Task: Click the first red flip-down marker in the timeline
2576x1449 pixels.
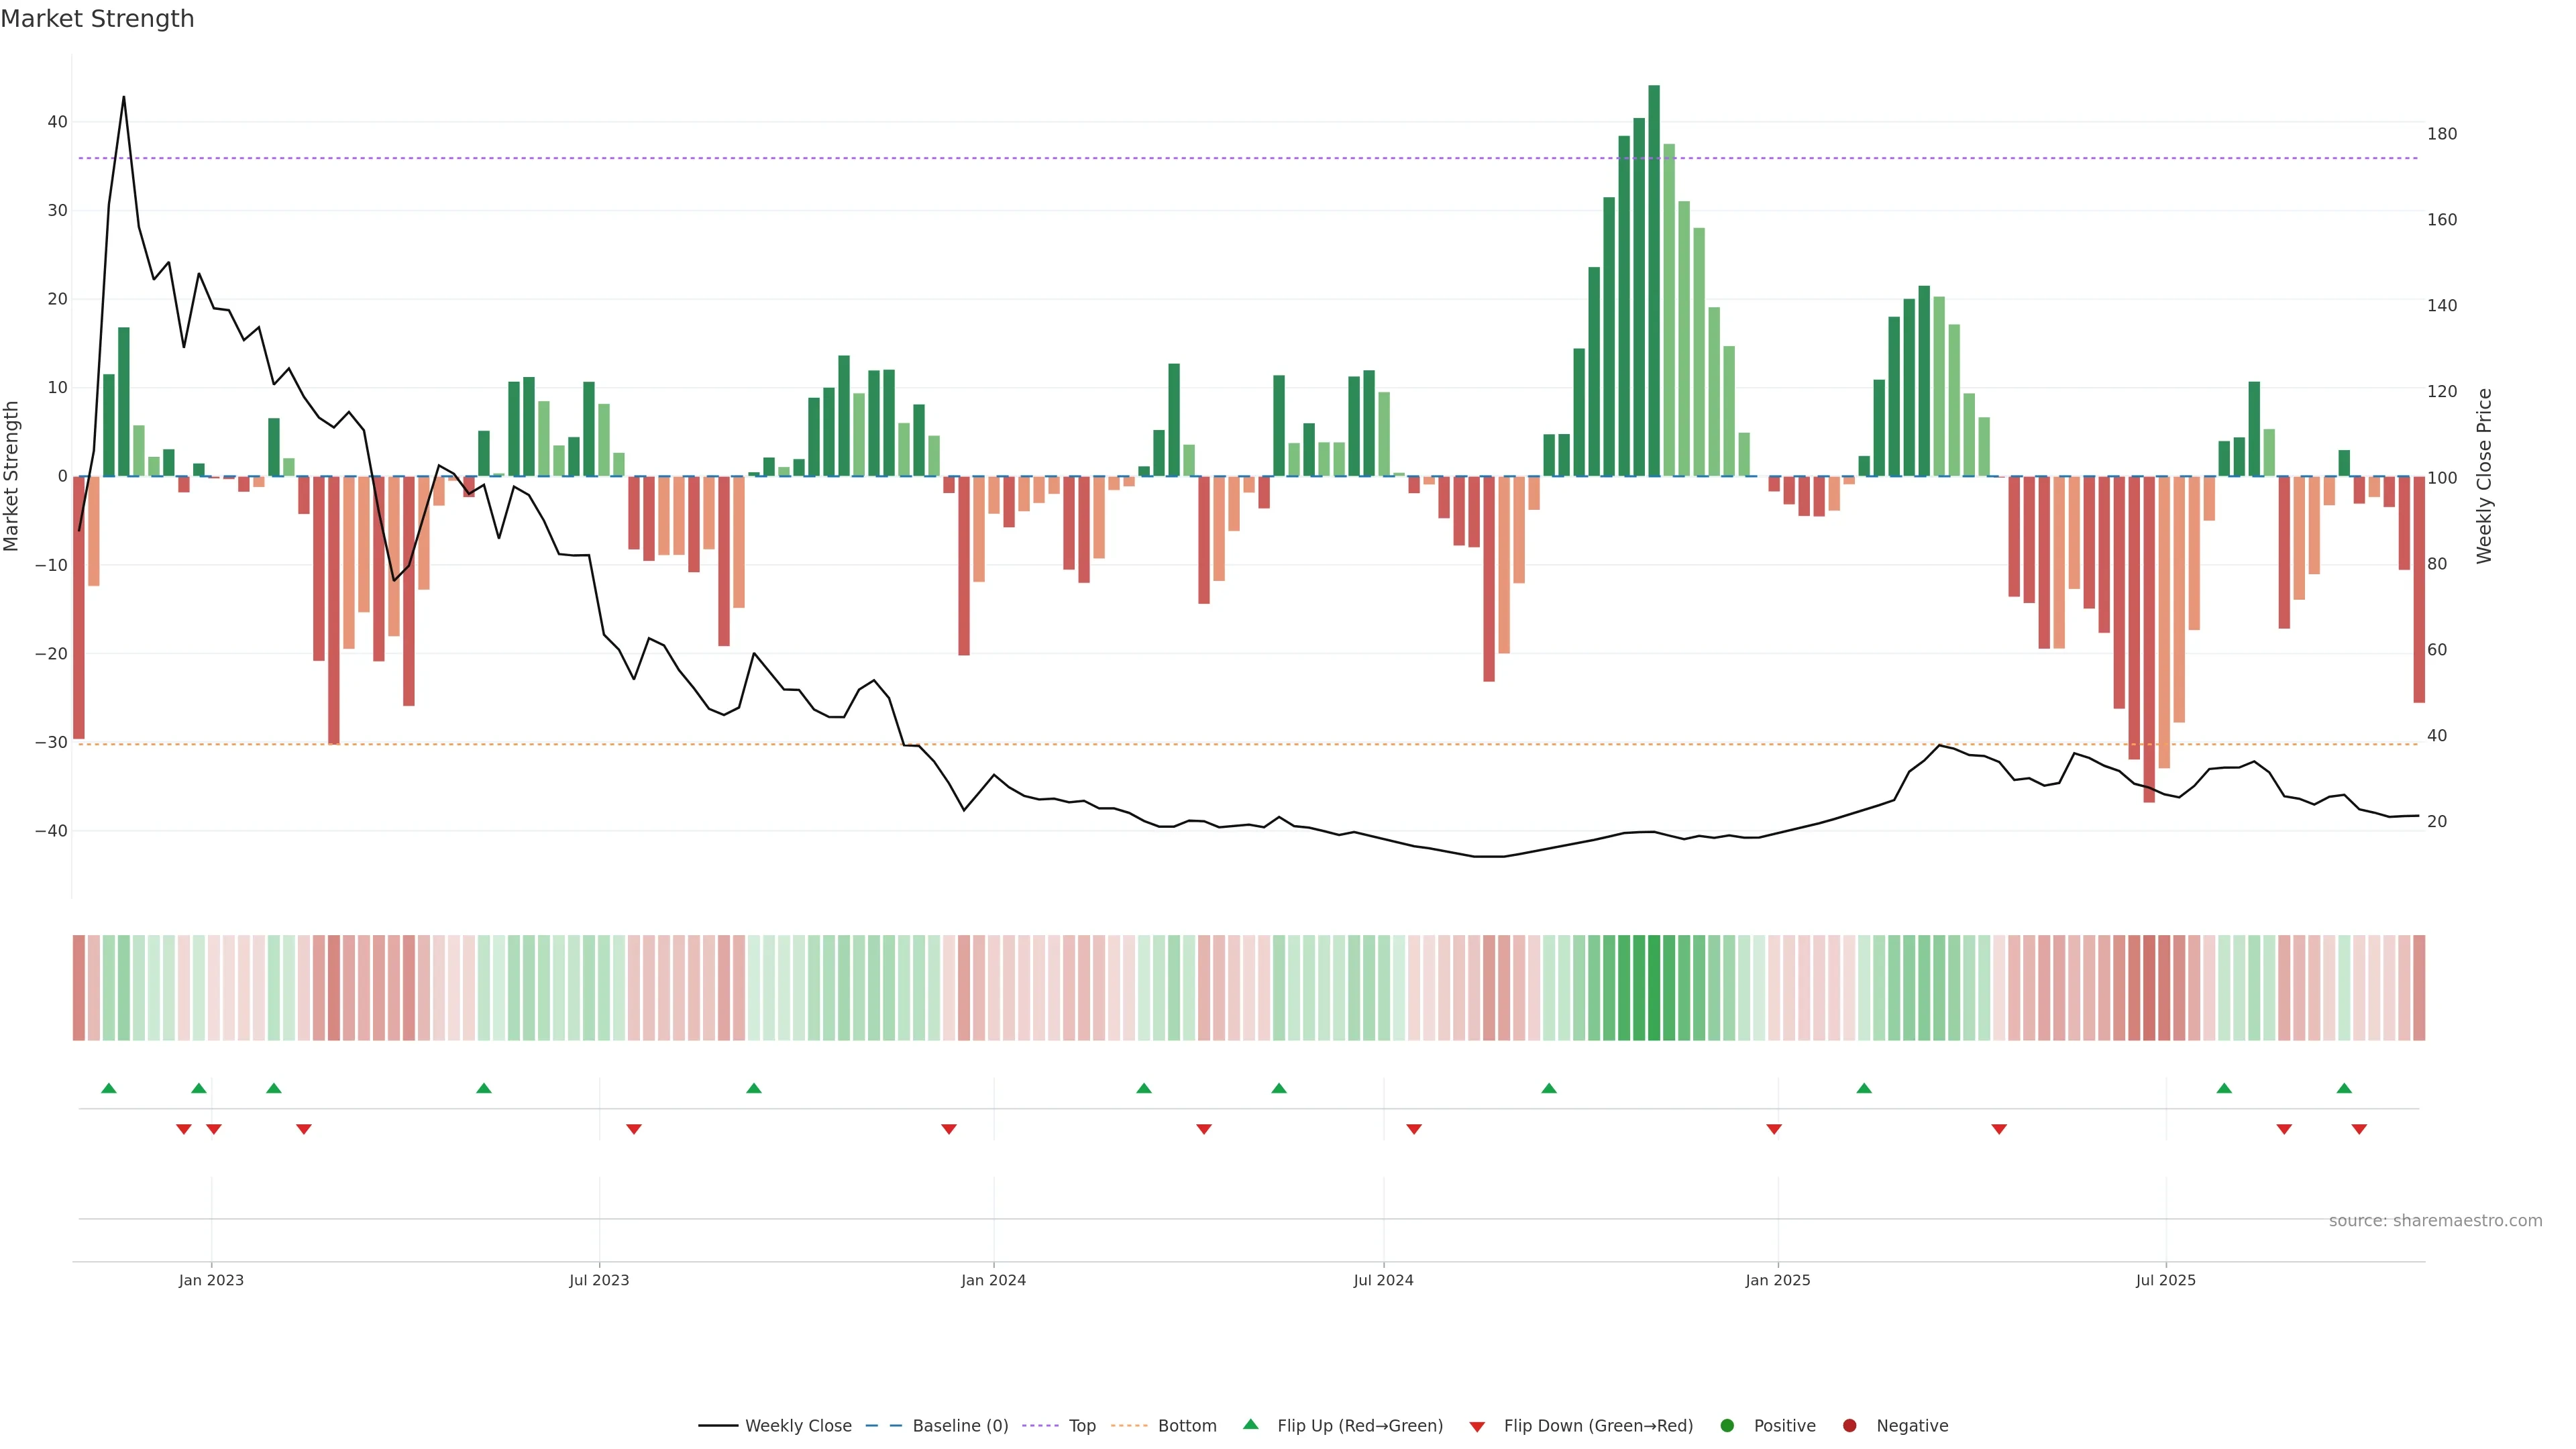Action: [x=184, y=1129]
